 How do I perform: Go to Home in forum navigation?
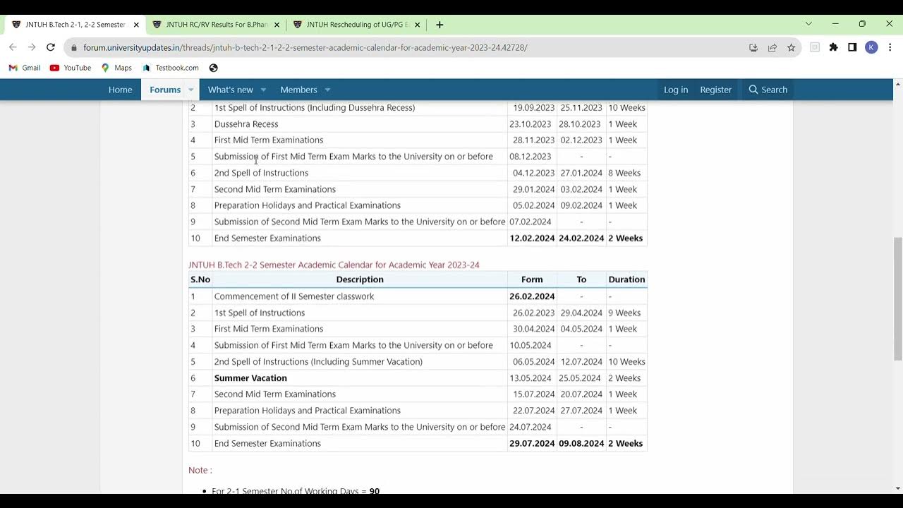point(120,90)
